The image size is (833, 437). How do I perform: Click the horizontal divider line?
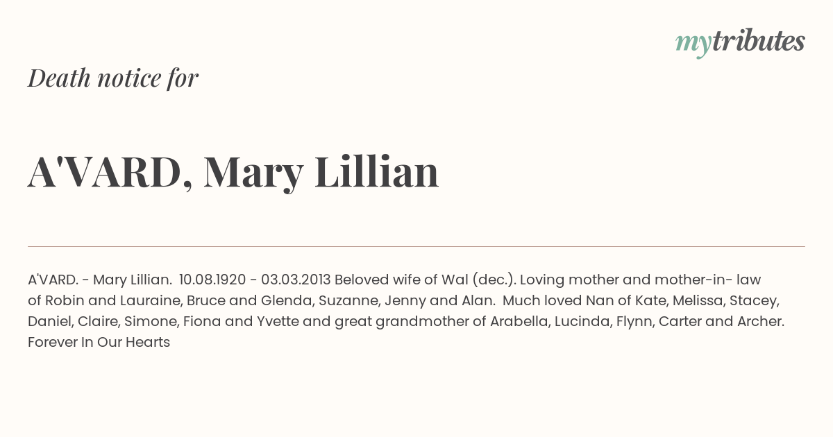(416, 246)
